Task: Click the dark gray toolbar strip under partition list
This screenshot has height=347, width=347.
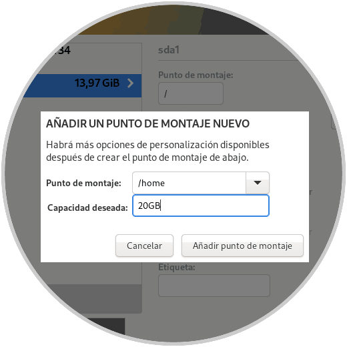Action: [93, 299]
